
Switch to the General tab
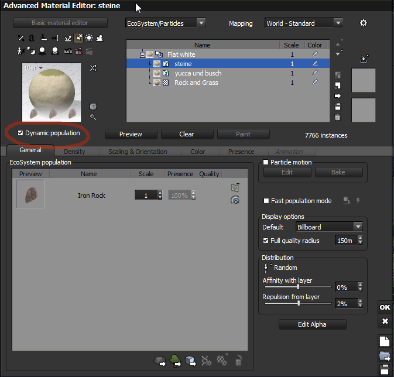tap(30, 150)
